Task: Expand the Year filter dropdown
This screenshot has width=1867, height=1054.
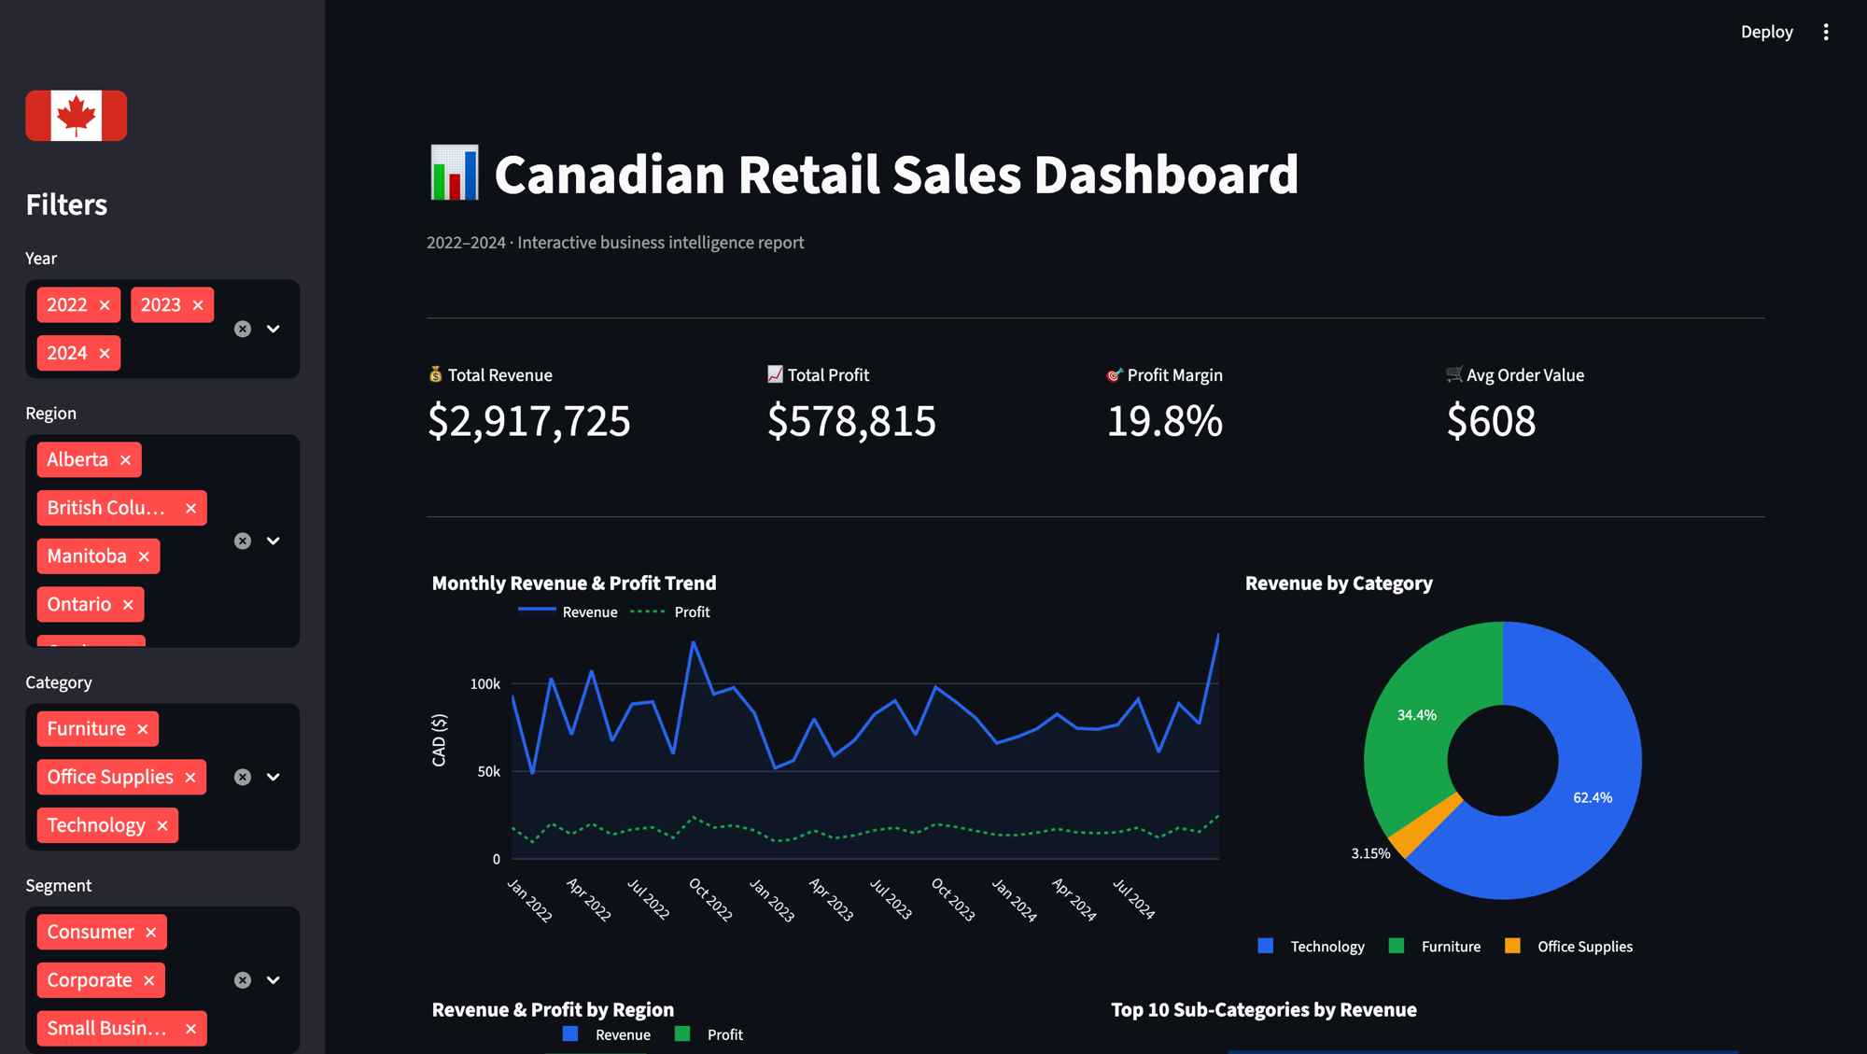Action: [274, 329]
